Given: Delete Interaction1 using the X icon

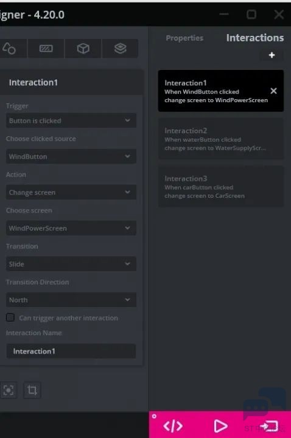Looking at the screenshot, I should click(x=274, y=91).
